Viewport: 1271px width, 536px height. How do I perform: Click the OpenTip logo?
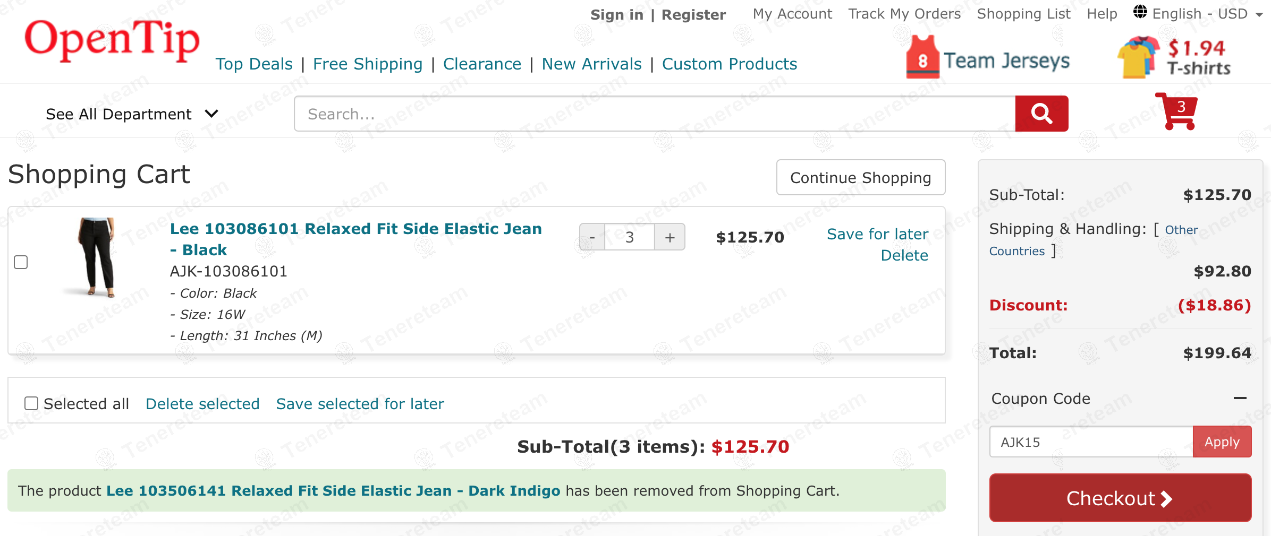[x=112, y=40]
